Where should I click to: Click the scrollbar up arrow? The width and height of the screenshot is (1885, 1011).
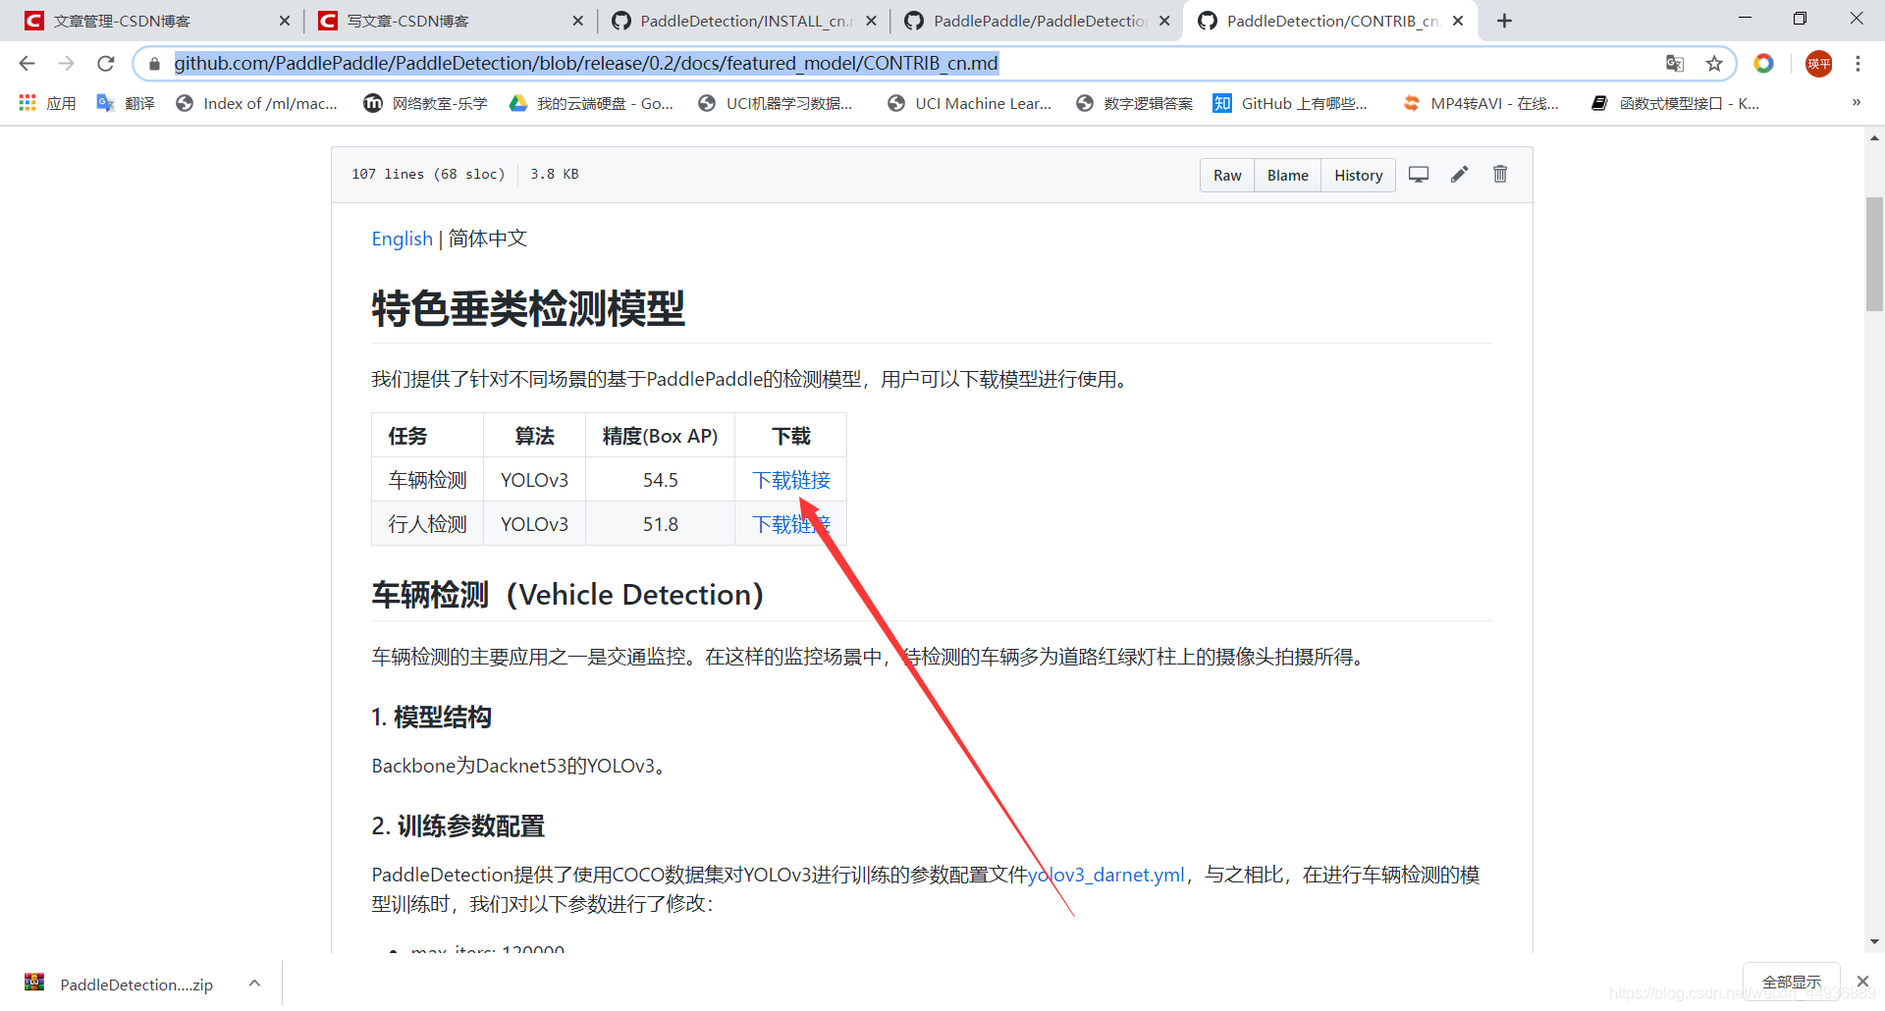point(1874,138)
